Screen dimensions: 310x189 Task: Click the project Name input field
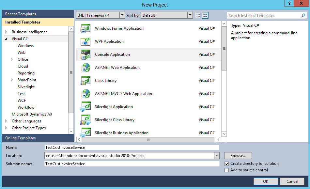[132, 148]
